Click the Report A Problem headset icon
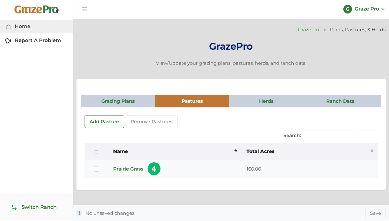This screenshot has height=221, width=389. [x=8, y=40]
